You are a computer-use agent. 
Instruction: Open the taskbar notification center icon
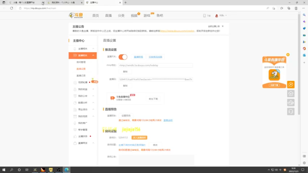click(x=303, y=170)
